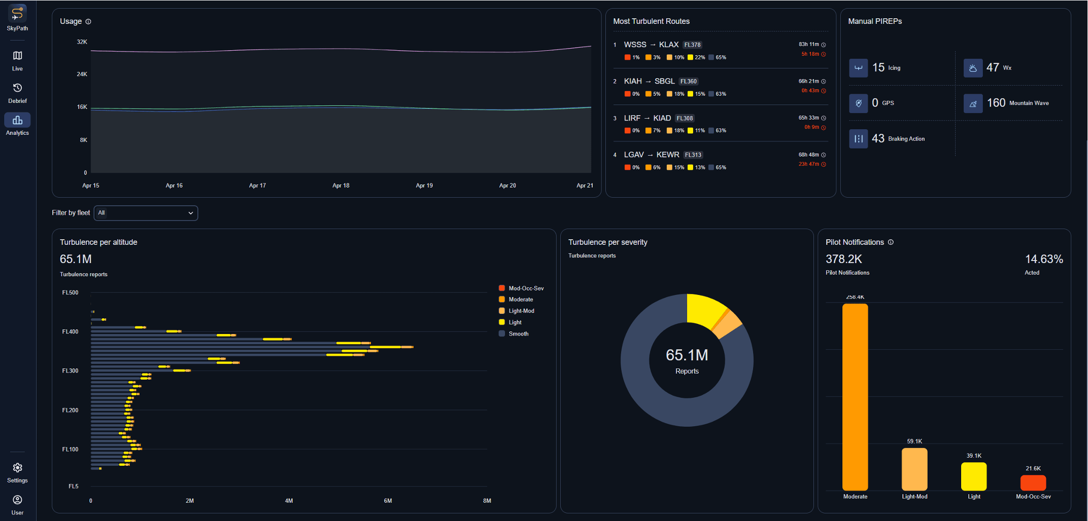Click the Moderate notifications orange bar
This screenshot has width=1088, height=521.
pyautogui.click(x=855, y=397)
